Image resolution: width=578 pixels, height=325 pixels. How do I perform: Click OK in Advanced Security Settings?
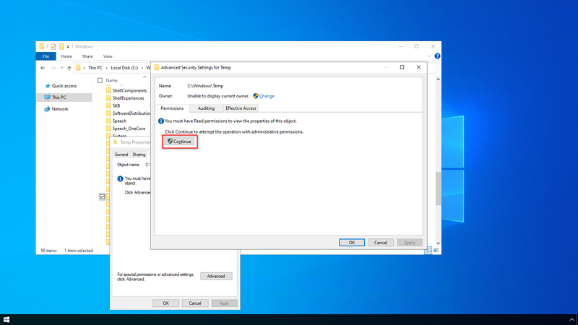352,243
